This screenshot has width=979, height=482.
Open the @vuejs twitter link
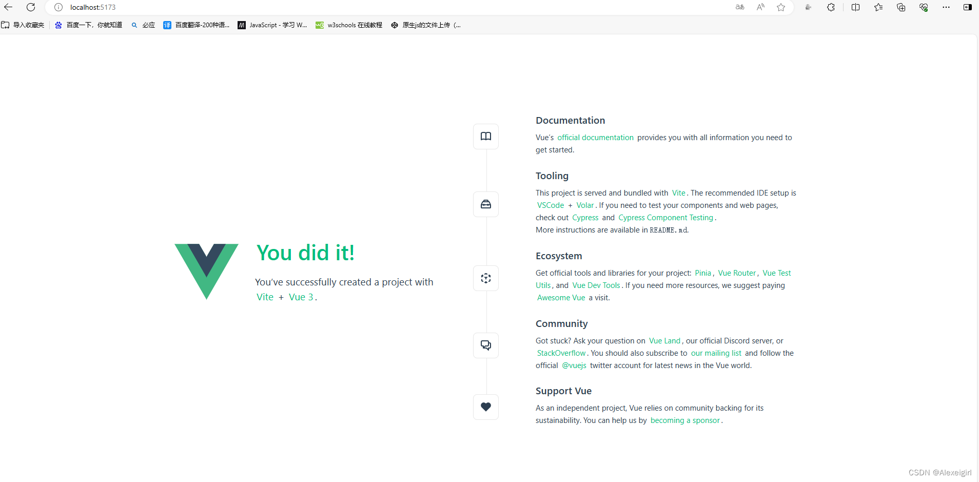574,365
